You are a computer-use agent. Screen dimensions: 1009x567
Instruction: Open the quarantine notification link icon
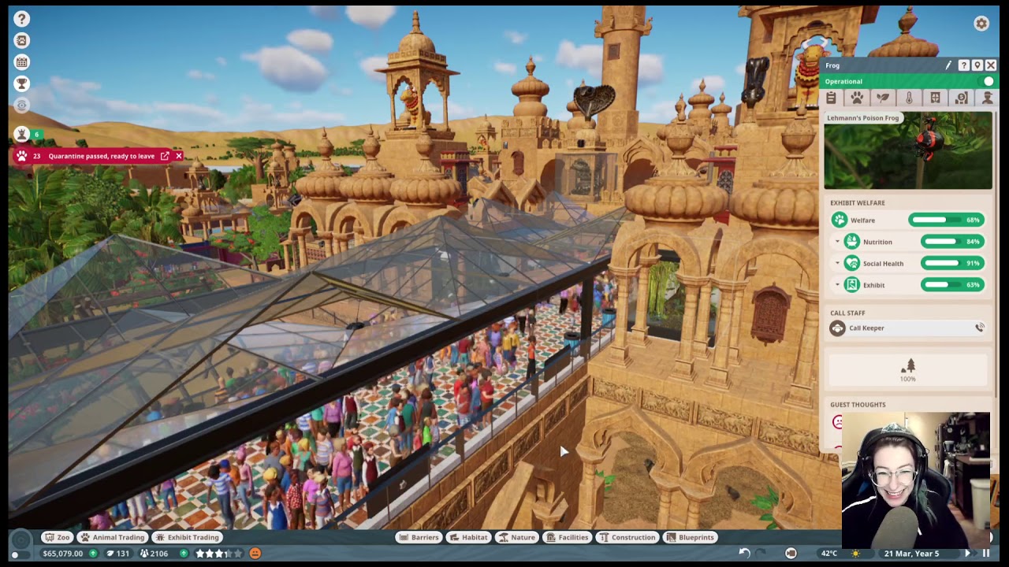point(165,156)
